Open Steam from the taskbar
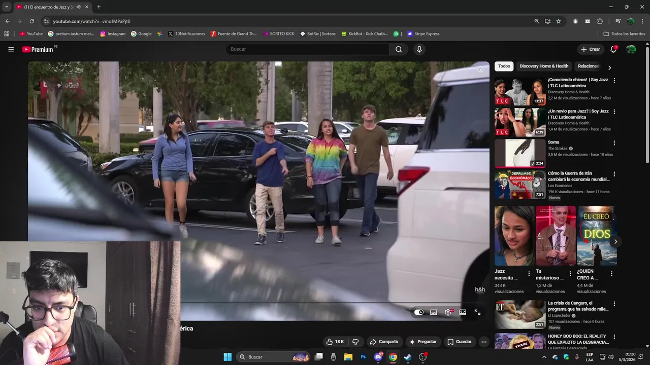This screenshot has width=650, height=365. point(408,357)
